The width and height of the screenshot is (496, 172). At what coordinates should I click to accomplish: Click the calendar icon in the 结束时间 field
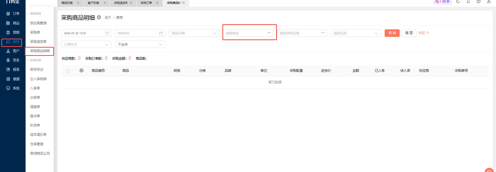click(161, 33)
